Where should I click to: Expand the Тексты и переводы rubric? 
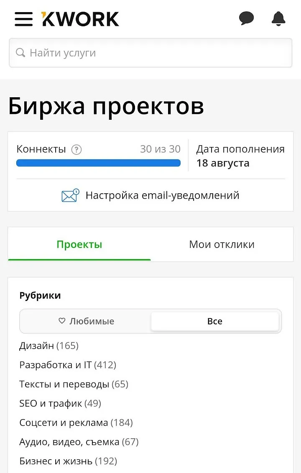pyautogui.click(x=74, y=384)
